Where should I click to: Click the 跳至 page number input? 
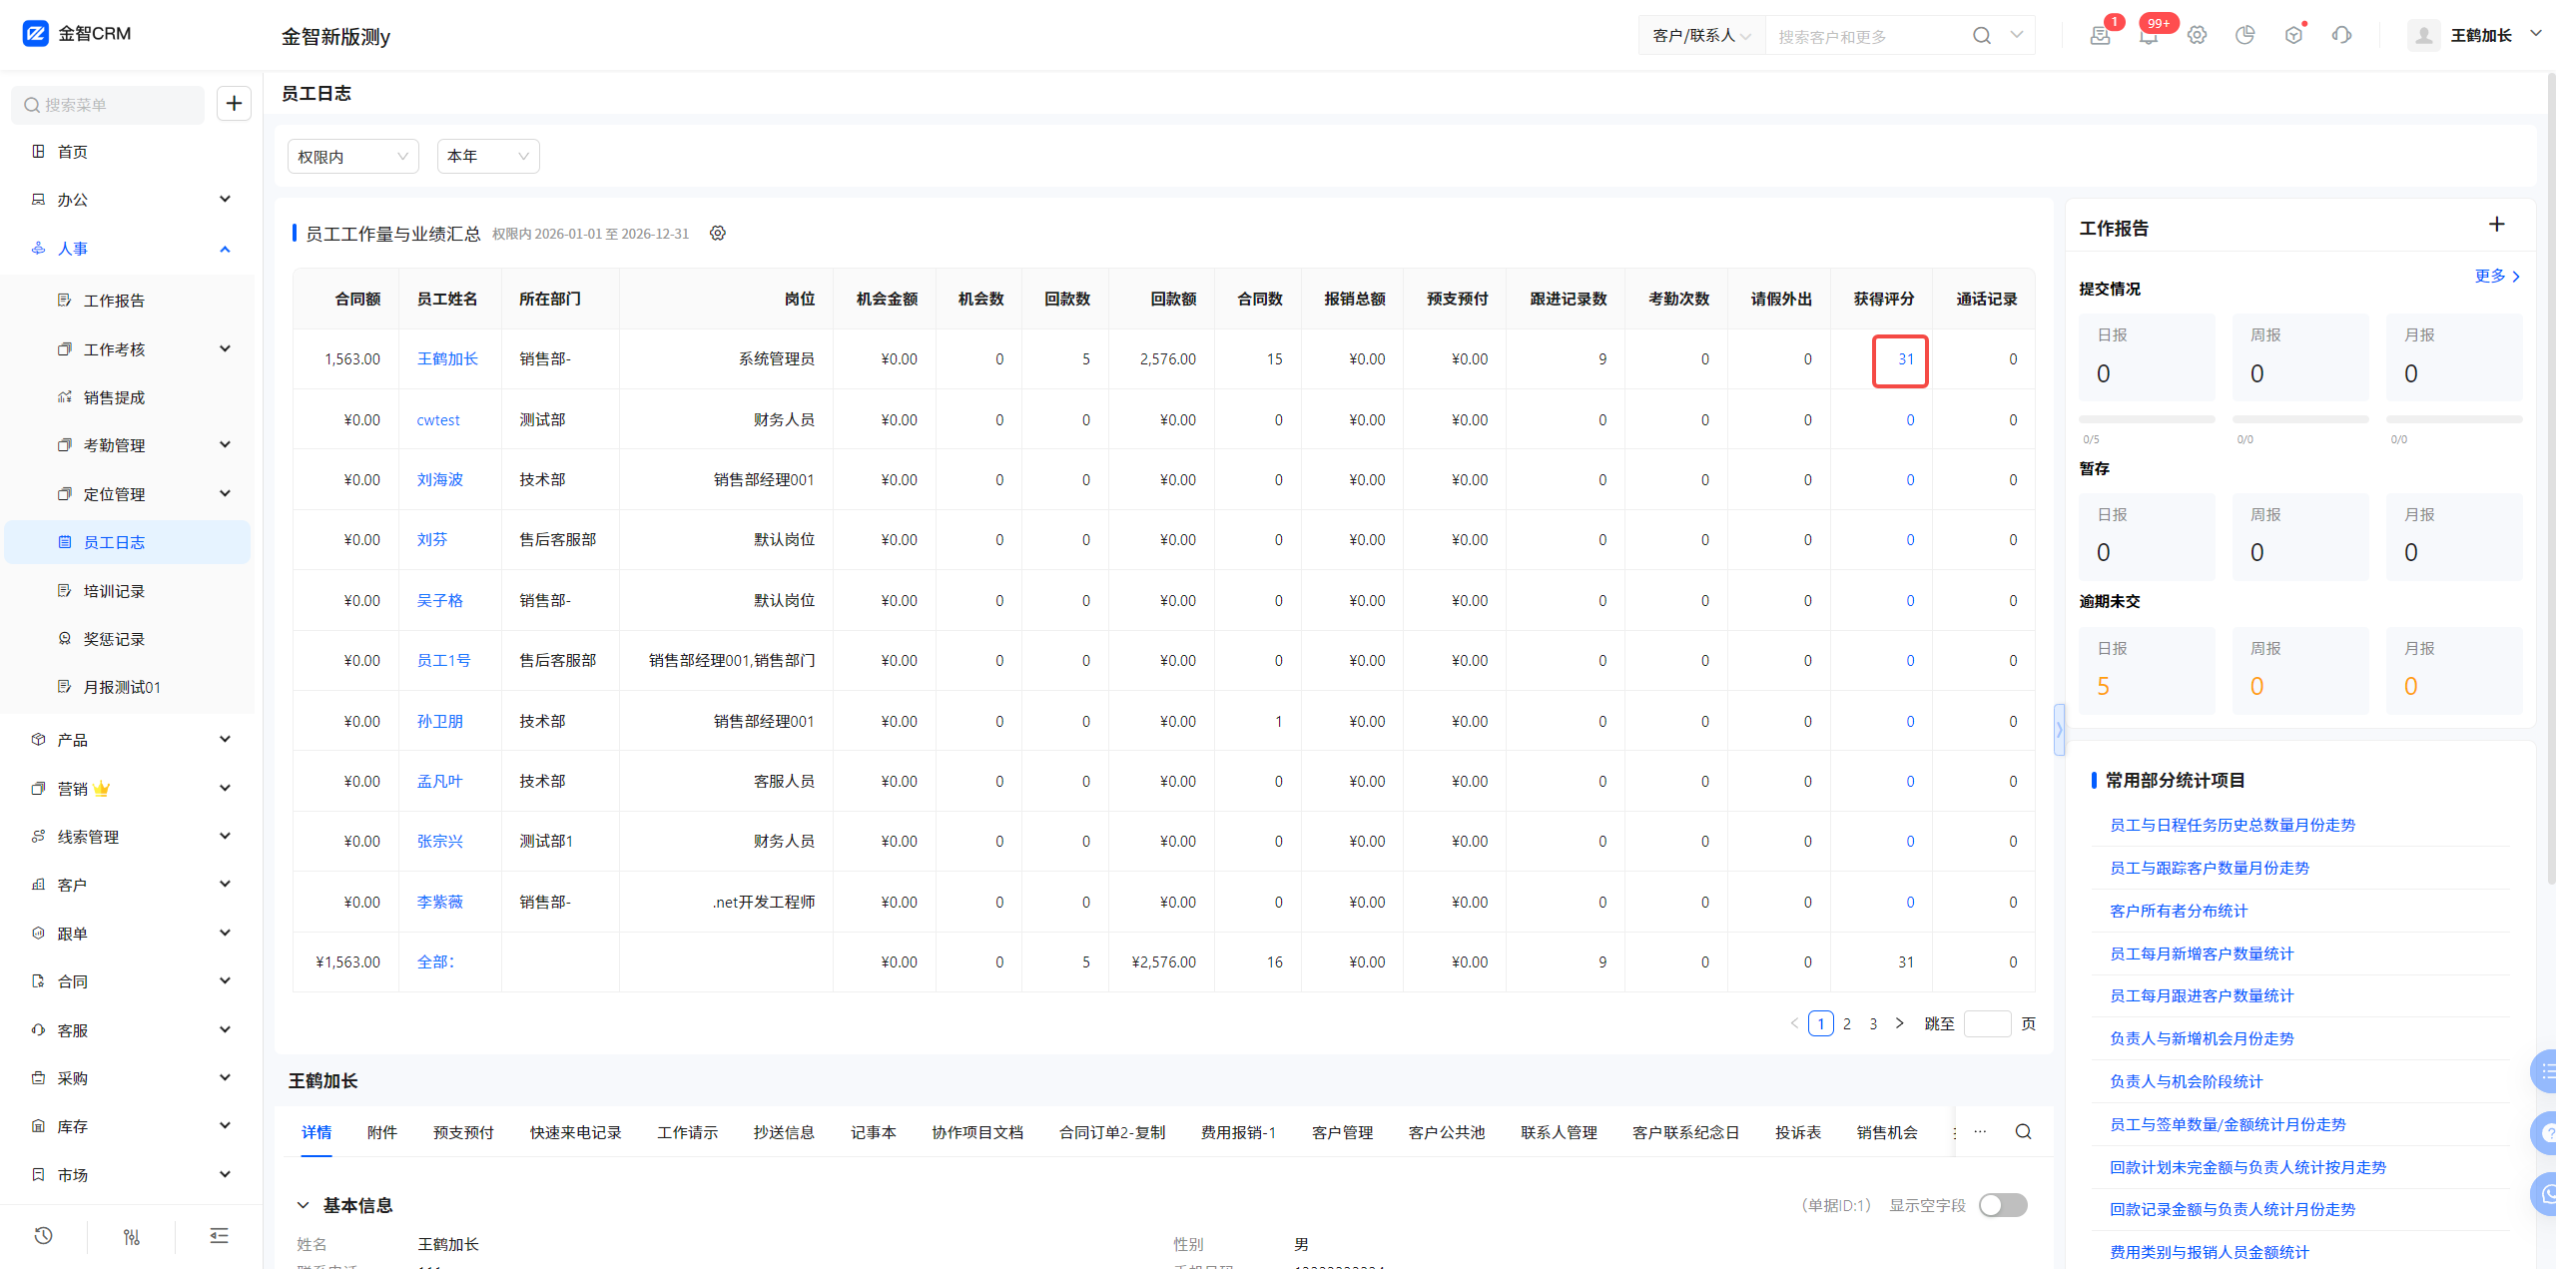(x=1986, y=1023)
